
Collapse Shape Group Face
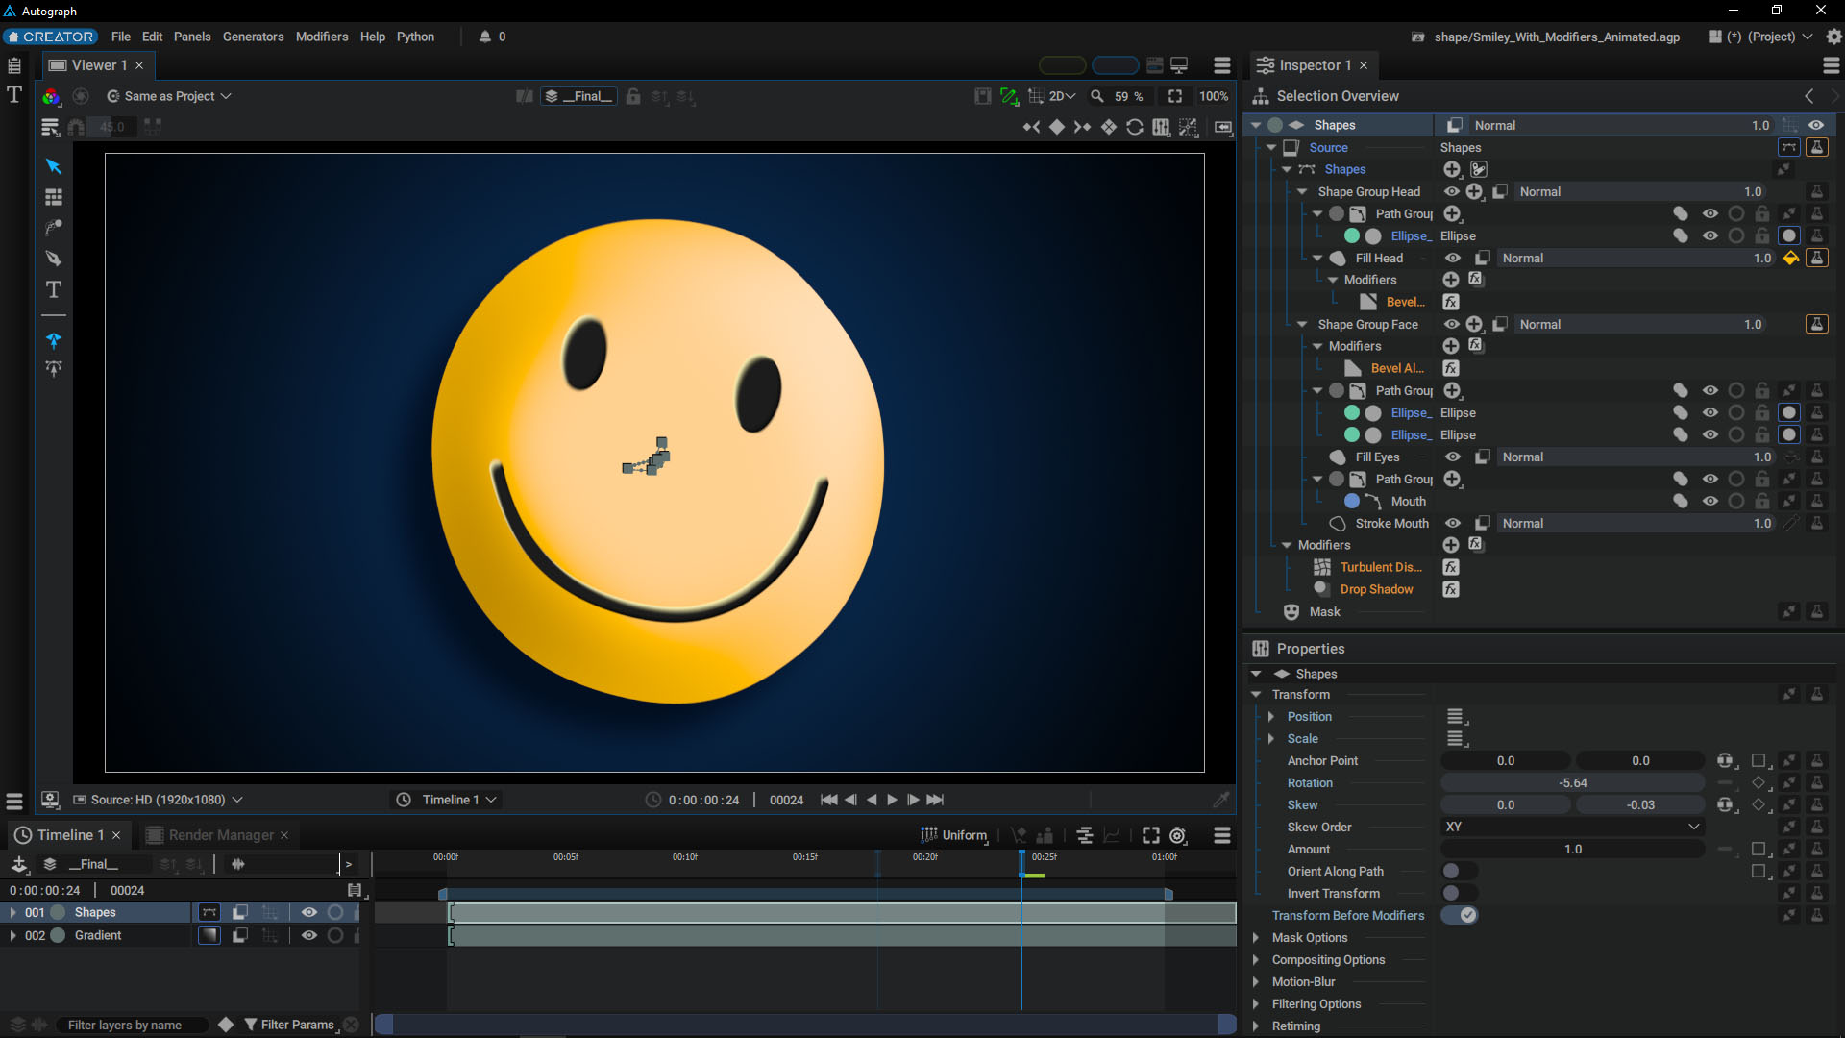1302,325
